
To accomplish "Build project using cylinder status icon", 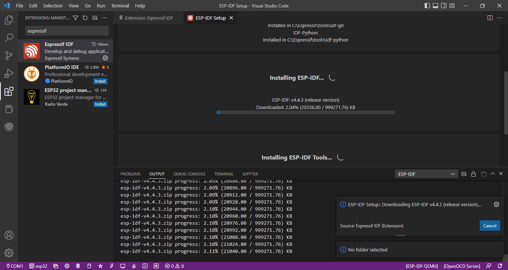I will (x=89, y=266).
